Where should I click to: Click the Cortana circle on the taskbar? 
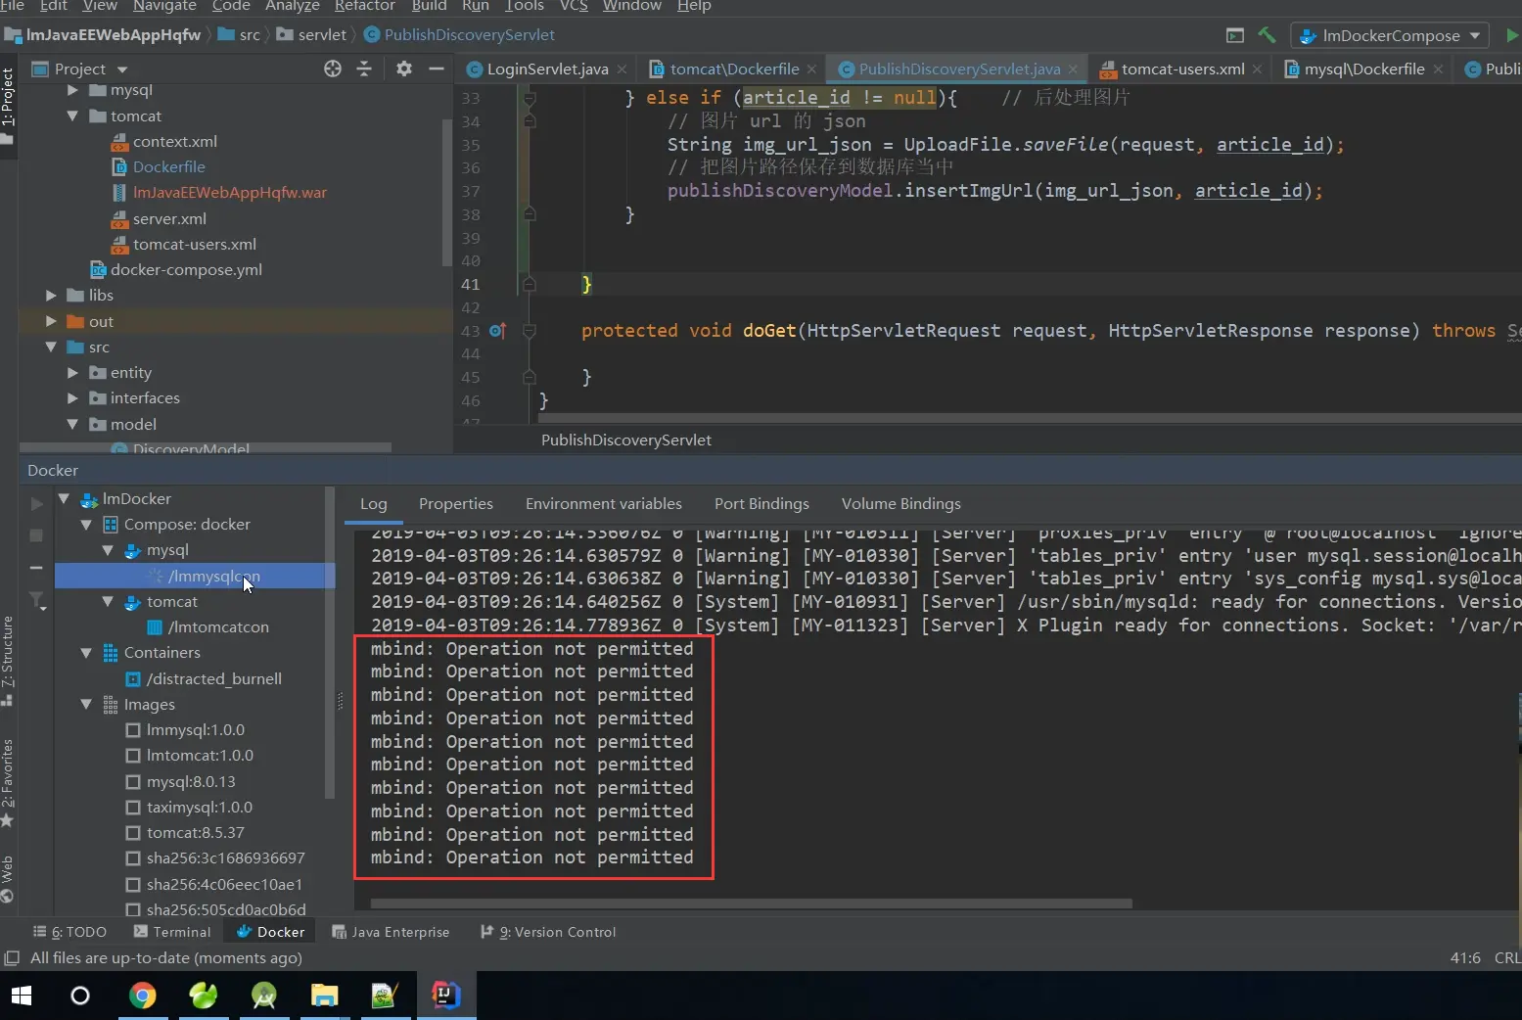pyautogui.click(x=80, y=996)
